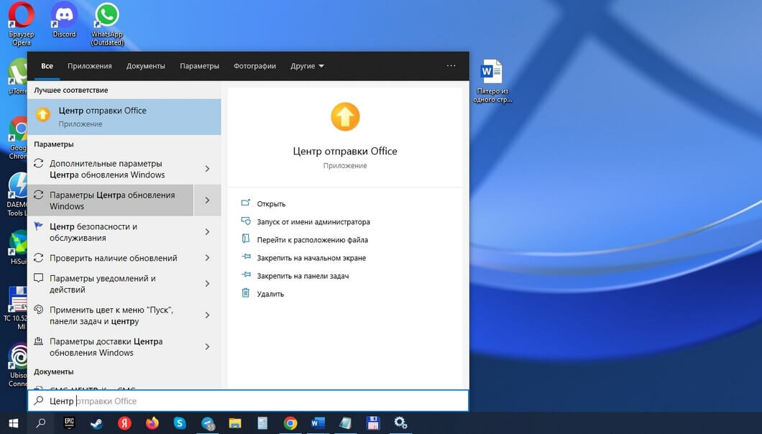
Task: Open the Windows Start menu
Action: [13, 423]
